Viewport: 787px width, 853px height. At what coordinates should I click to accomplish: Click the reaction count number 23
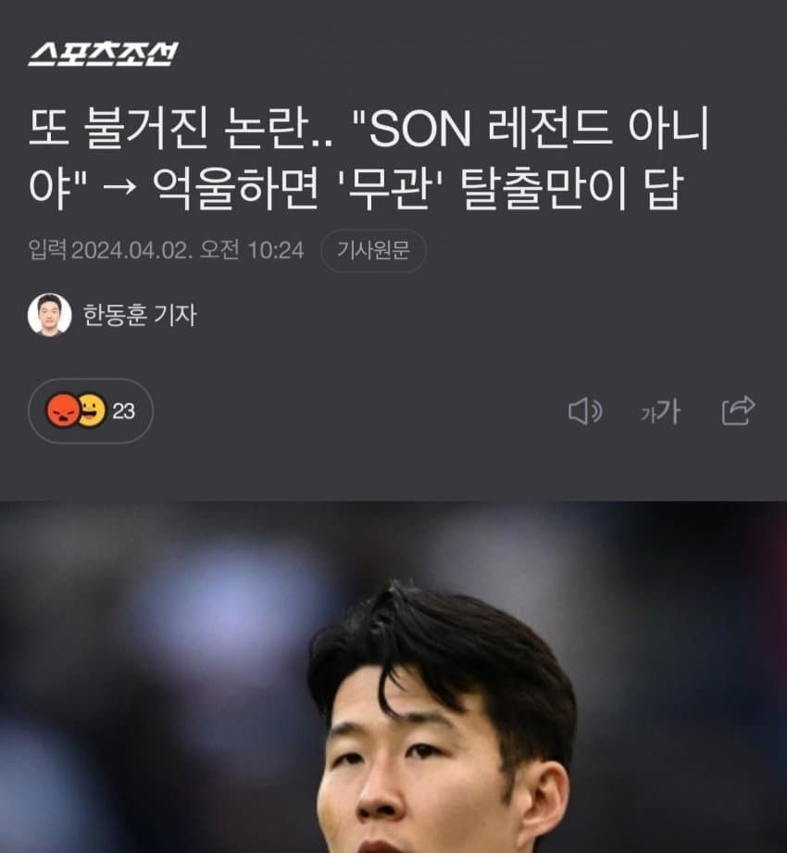click(x=123, y=411)
